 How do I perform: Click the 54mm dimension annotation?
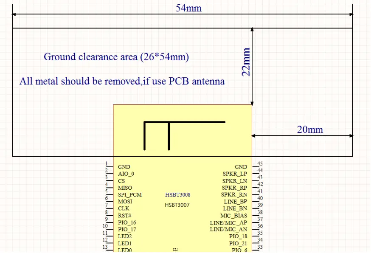(x=189, y=8)
